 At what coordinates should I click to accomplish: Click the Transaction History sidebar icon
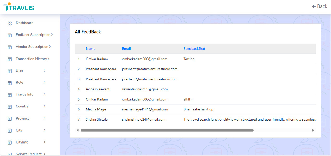coord(10,59)
